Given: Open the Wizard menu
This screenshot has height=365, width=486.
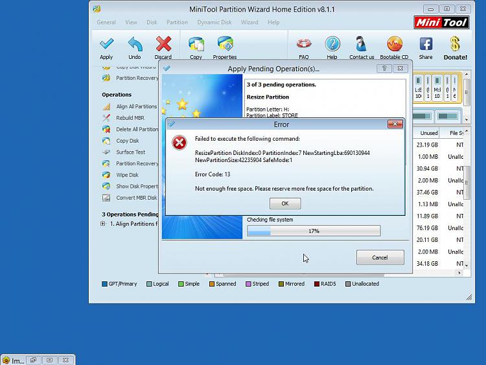Looking at the screenshot, I should [x=249, y=22].
